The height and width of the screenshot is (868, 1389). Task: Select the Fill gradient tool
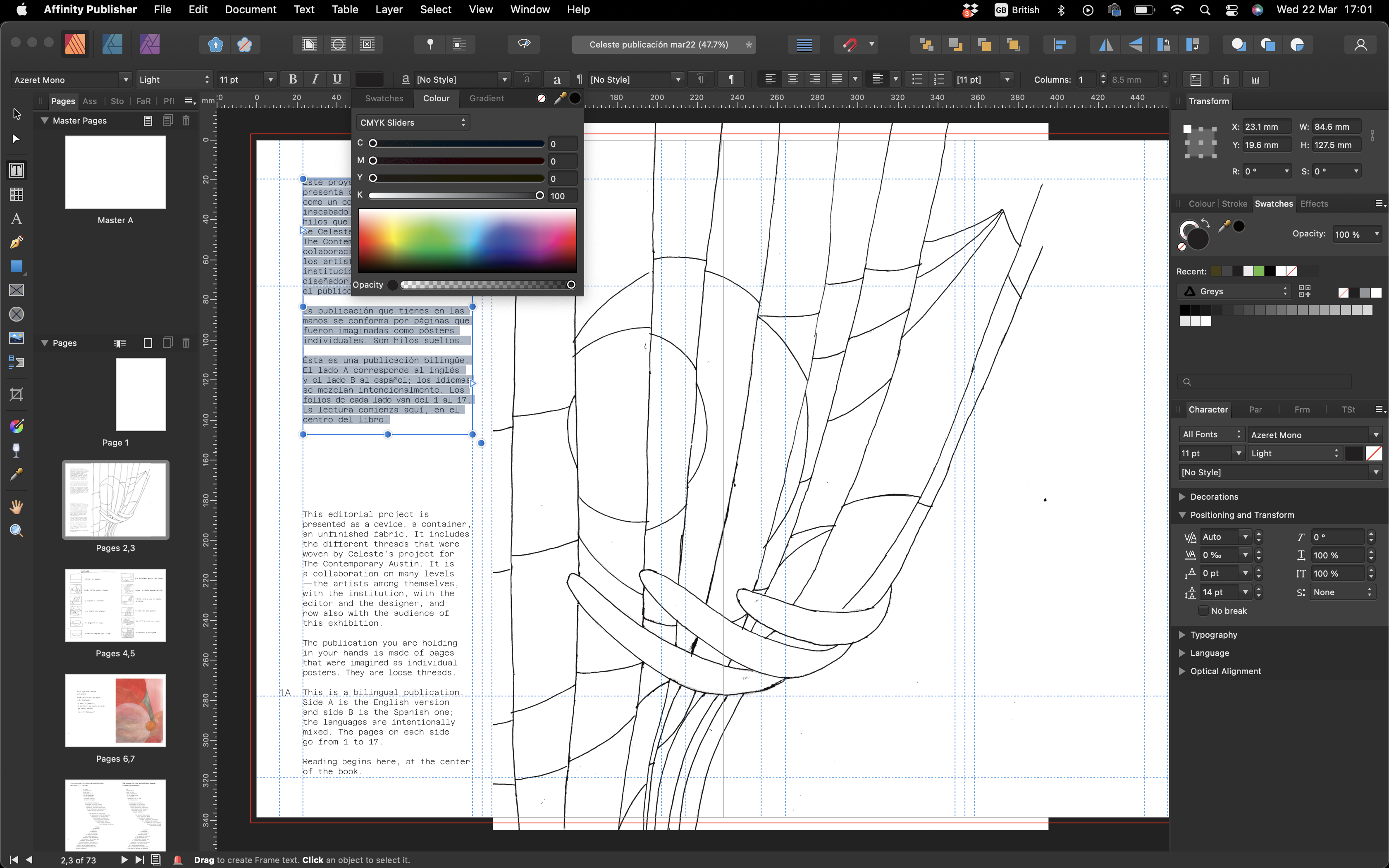coord(17,426)
